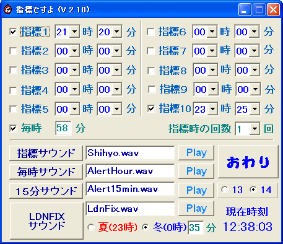Expand the 指標6 minute dropdown
The image size is (283, 244).
pyautogui.click(x=255, y=32)
